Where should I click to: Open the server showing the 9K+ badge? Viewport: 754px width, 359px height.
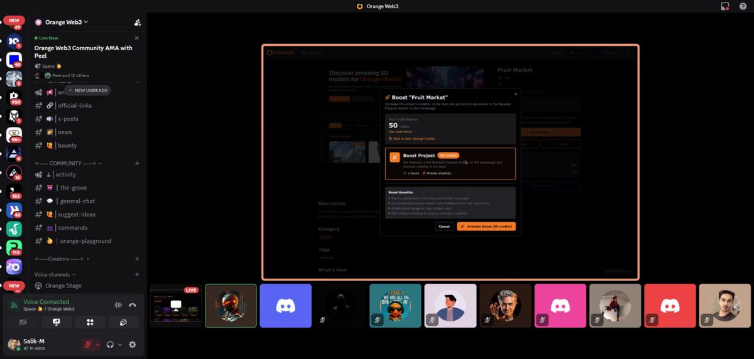tap(14, 135)
